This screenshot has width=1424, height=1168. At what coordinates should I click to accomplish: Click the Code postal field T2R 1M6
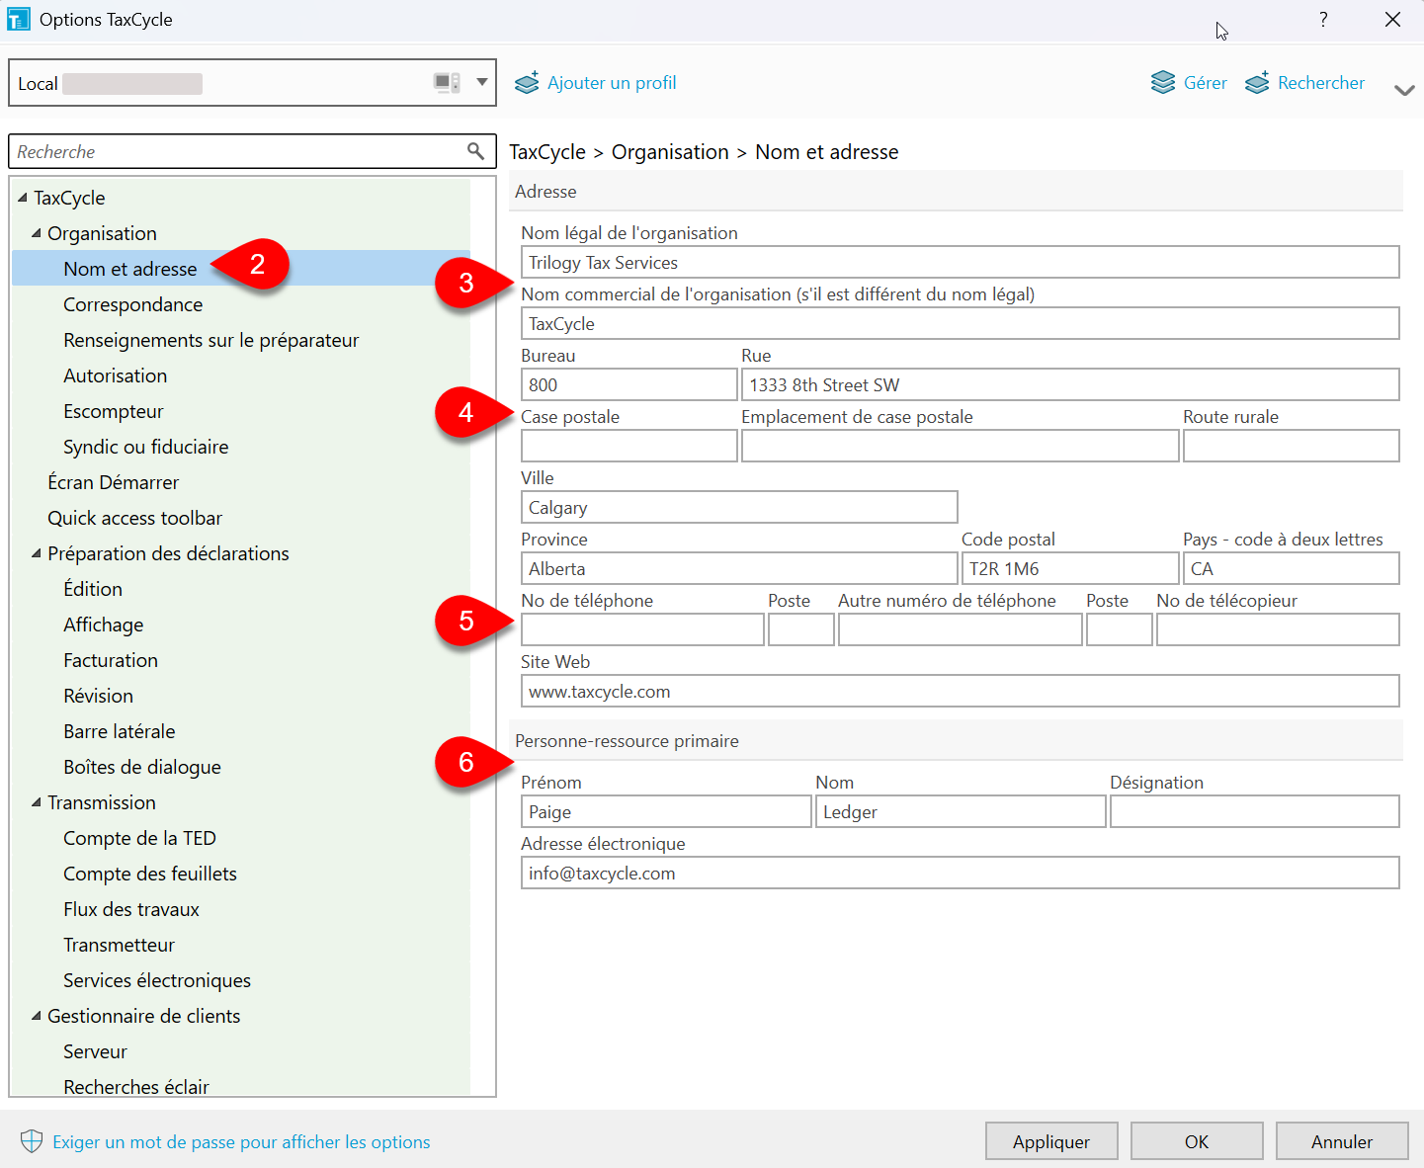(x=1070, y=568)
